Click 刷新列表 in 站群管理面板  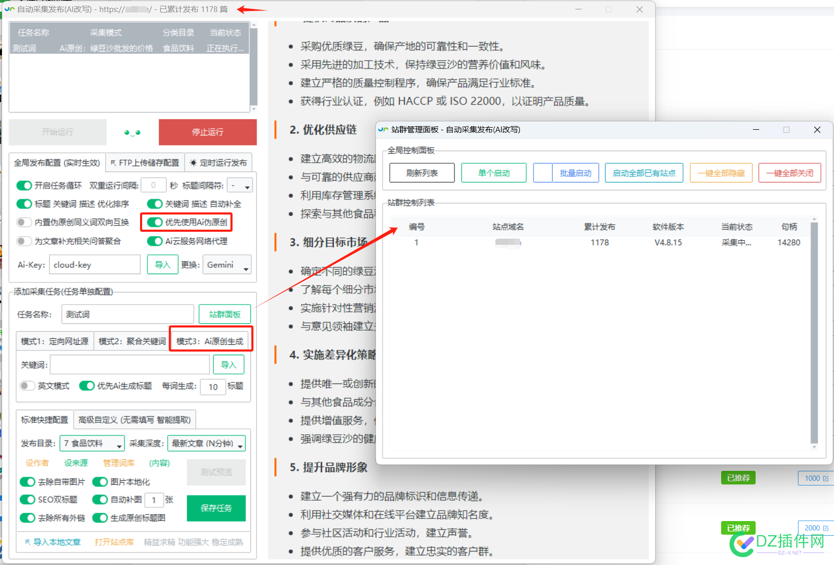tap(422, 173)
